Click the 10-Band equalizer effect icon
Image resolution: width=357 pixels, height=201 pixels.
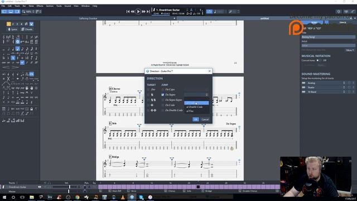point(303,92)
